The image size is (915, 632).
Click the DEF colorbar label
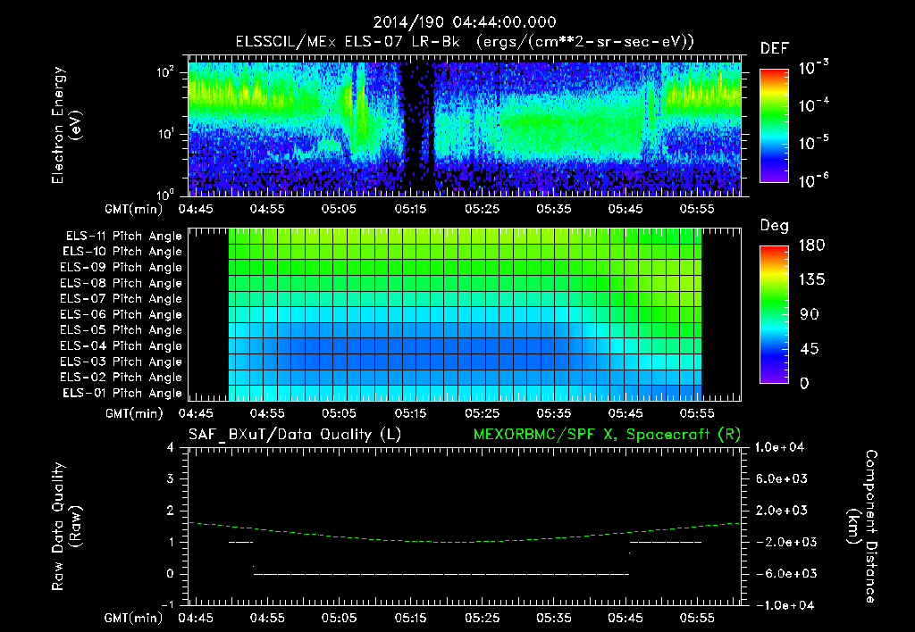(x=775, y=48)
